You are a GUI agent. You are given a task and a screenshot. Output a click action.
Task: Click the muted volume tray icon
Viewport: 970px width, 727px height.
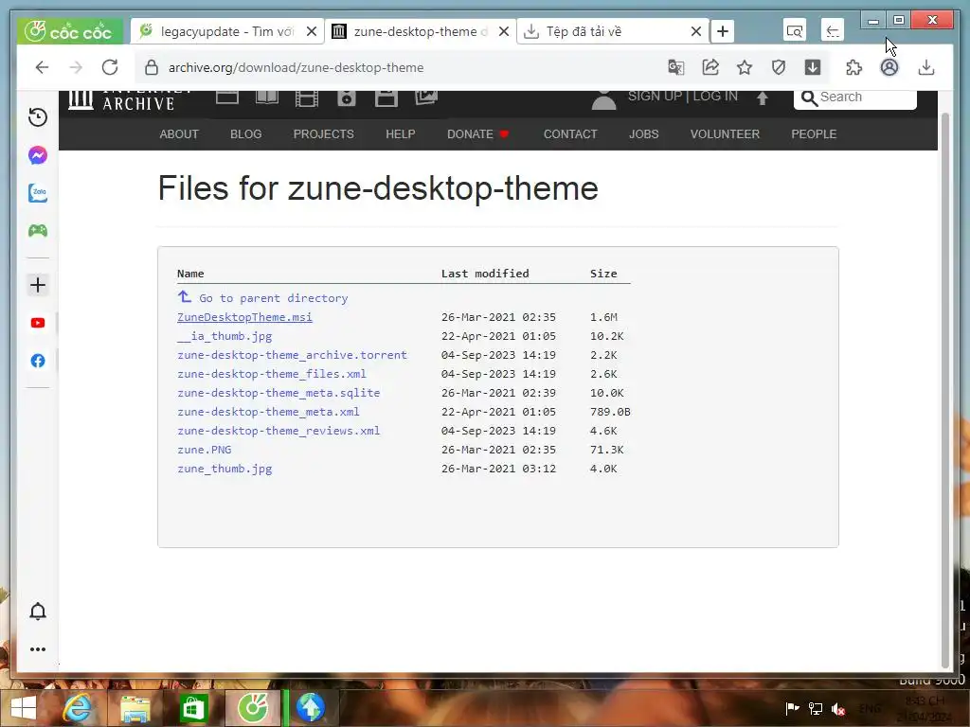[x=838, y=709]
